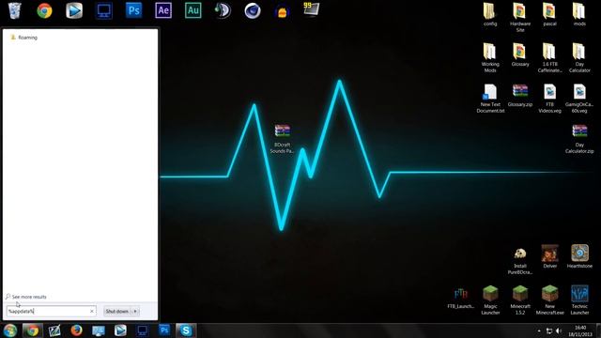Screen dimensions: 601x338
Task: Open the Day Calculator.zip archive
Action: (x=579, y=139)
